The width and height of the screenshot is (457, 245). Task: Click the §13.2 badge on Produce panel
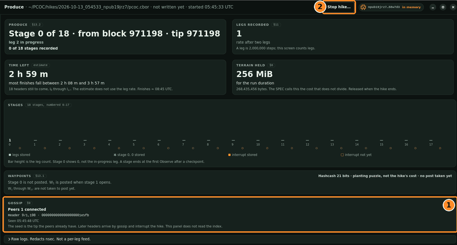(36, 25)
